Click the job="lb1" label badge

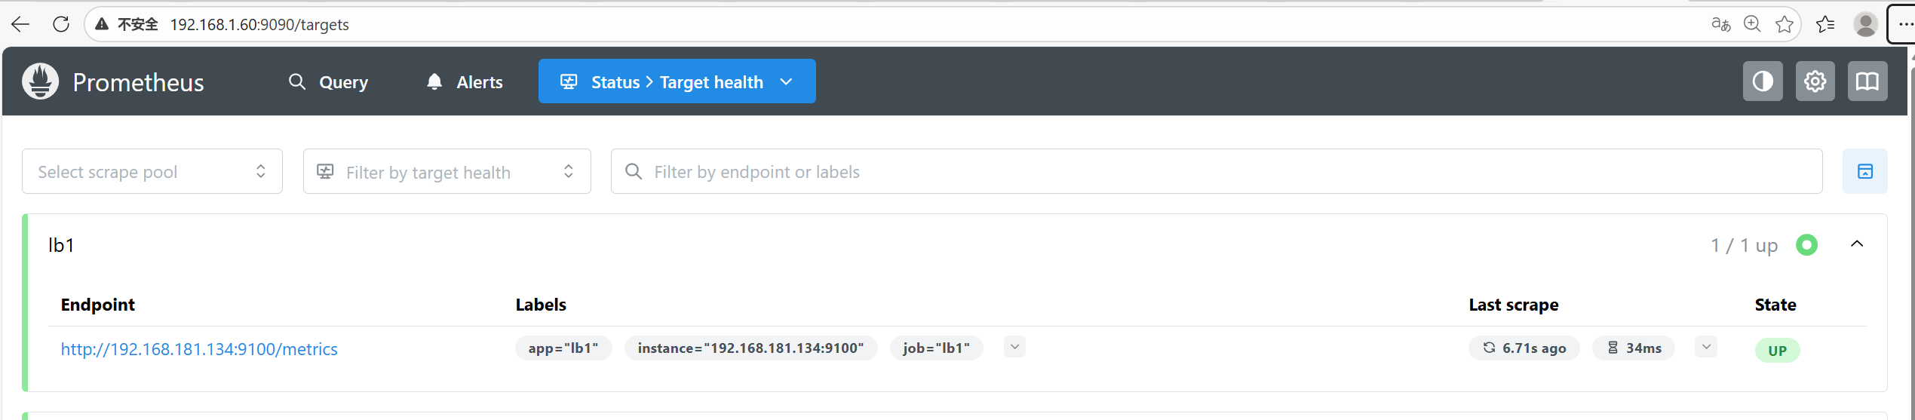(x=936, y=348)
